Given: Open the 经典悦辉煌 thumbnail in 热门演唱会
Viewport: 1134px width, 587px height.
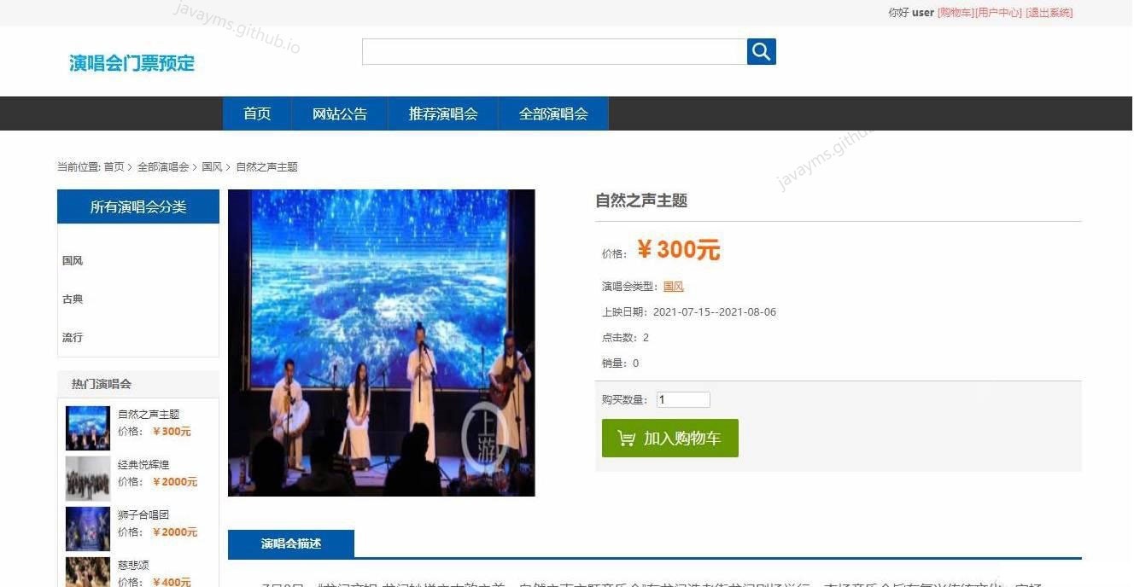Looking at the screenshot, I should pyautogui.click(x=88, y=478).
